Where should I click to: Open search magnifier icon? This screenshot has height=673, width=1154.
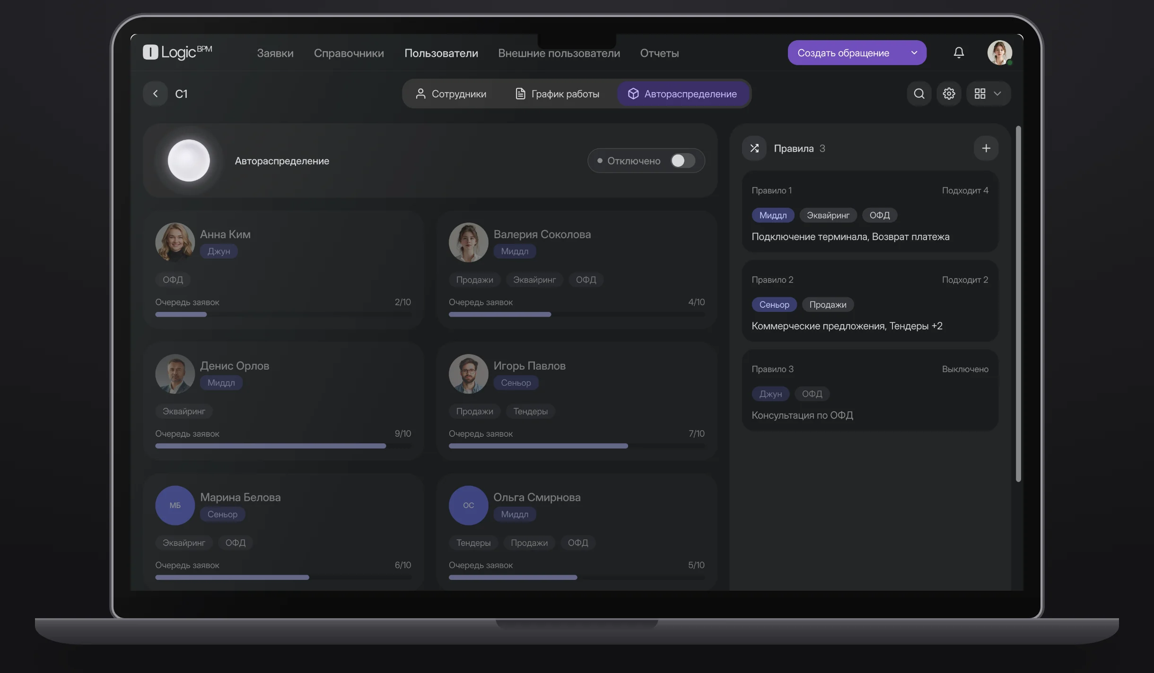pyautogui.click(x=919, y=94)
